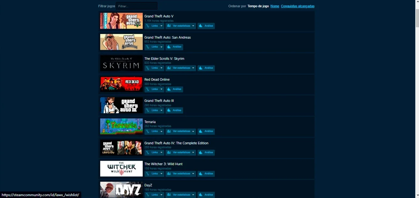Viewport: 419px width, 198px height.
Task: Click Análise button for GTA IV Complete Edition
Action: 206,153
